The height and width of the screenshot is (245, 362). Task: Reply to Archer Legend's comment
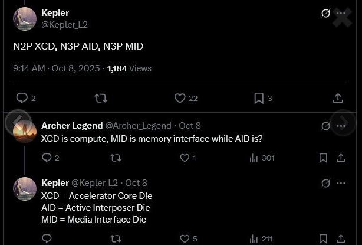pos(47,158)
